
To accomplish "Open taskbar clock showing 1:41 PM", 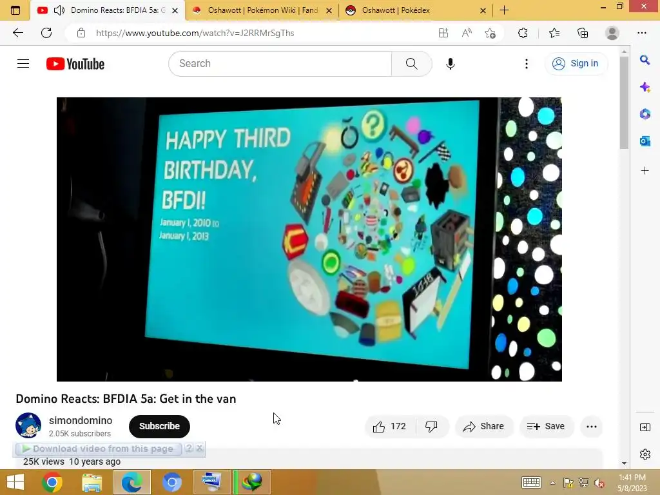I will [x=632, y=482].
